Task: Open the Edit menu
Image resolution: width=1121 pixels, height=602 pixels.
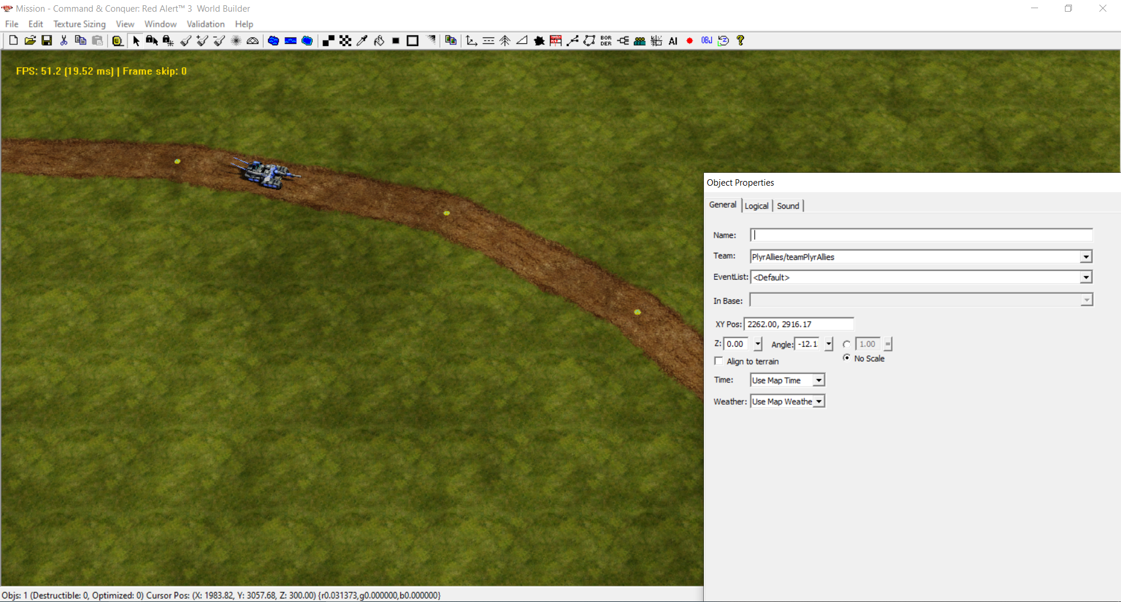Action: [x=36, y=24]
